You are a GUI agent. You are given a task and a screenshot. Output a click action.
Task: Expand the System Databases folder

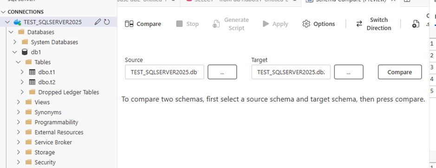click(15, 42)
